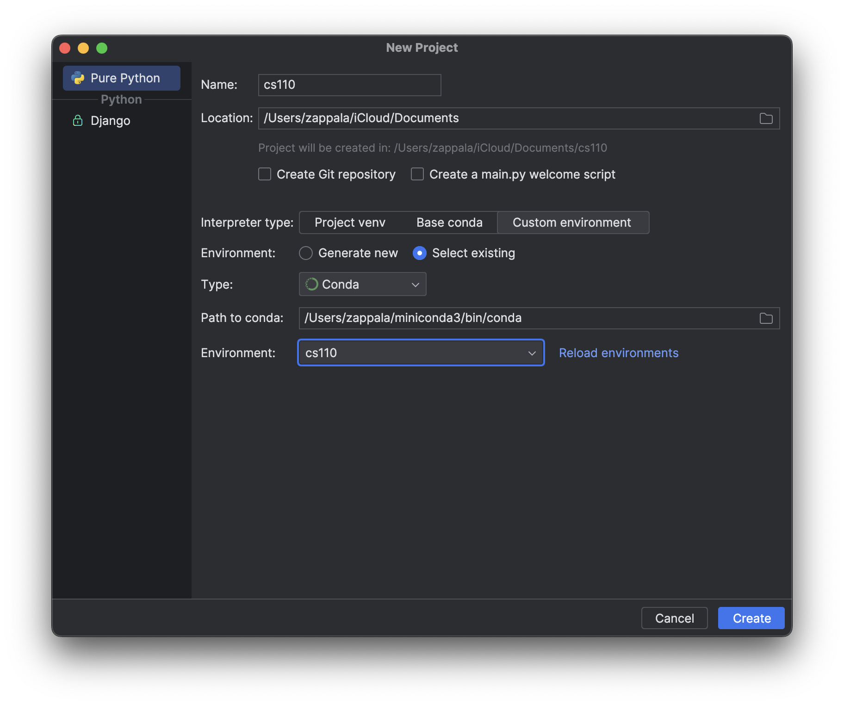Open folder browser for Path to conda
The height and width of the screenshot is (705, 844).
click(766, 318)
